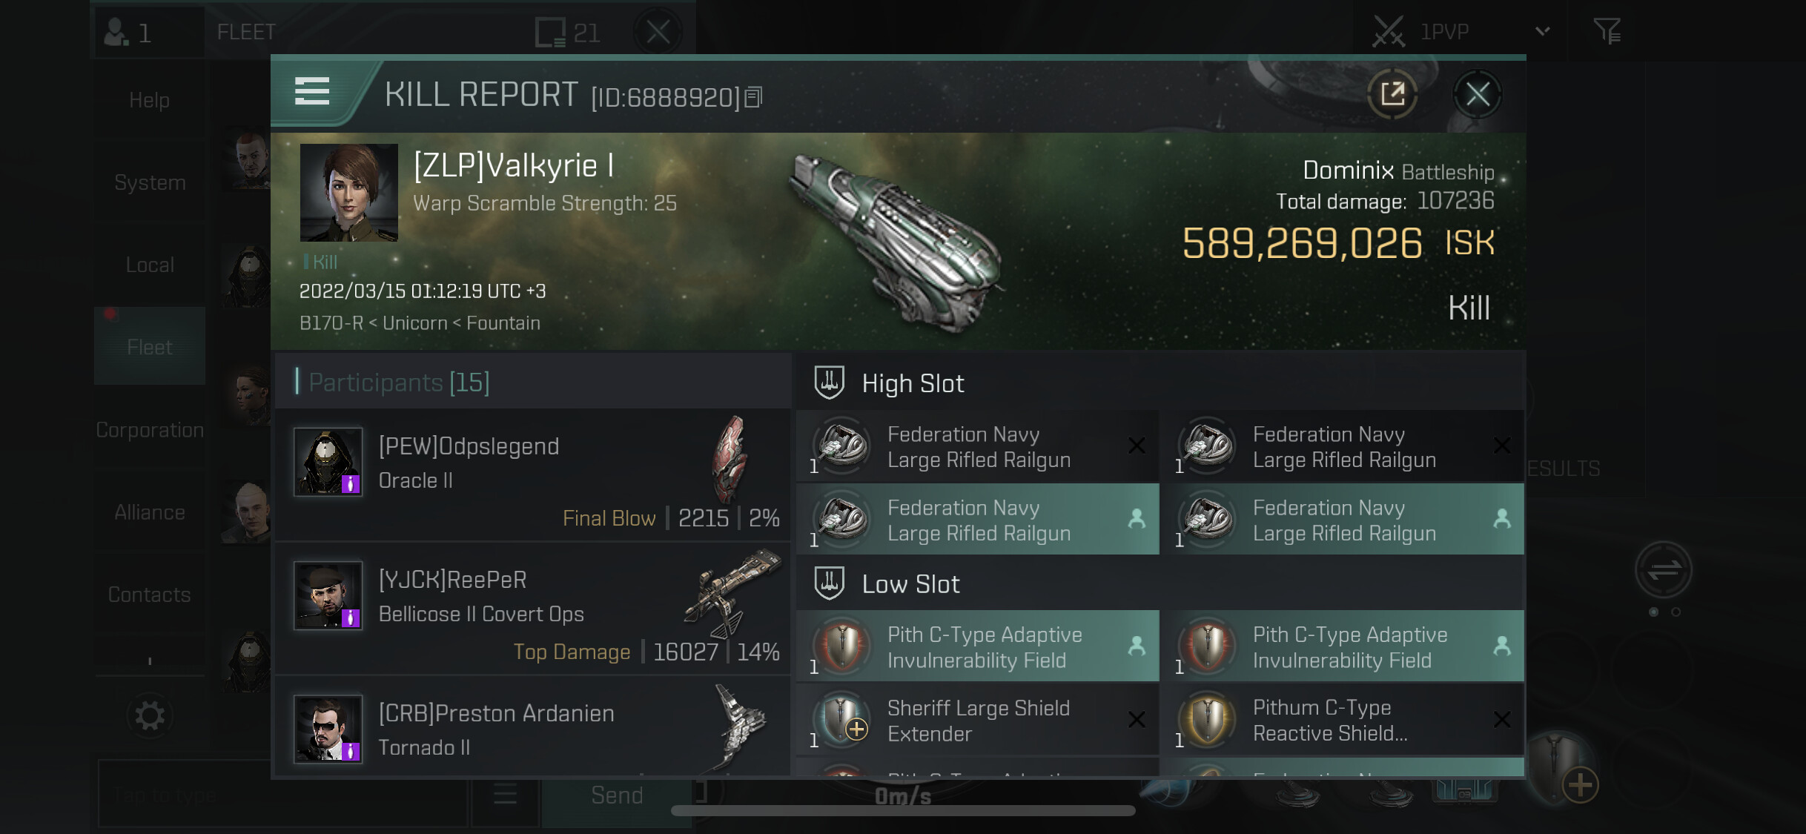The height and width of the screenshot is (834, 1806).
Task: Select the Odpslegend Oracle II participant entry
Action: (x=532, y=475)
